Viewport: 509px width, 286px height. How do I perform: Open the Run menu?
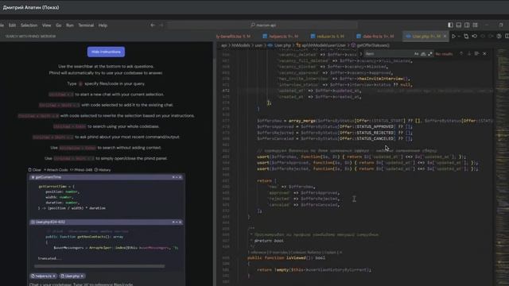point(70,25)
